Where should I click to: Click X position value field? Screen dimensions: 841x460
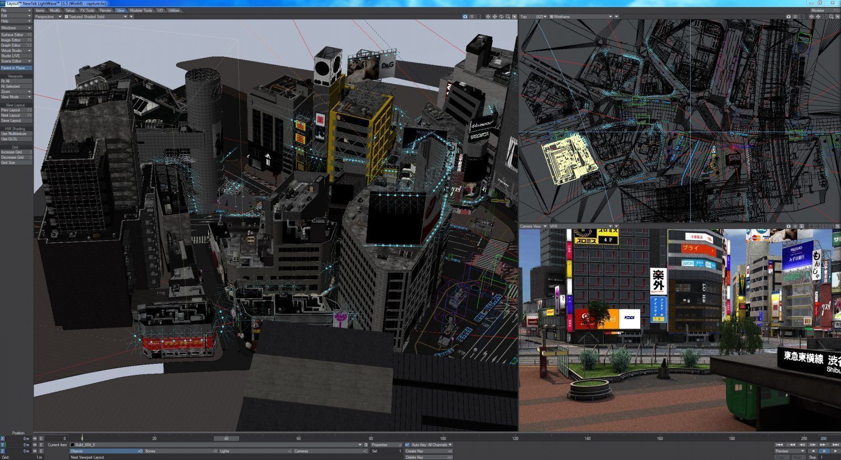pos(18,438)
